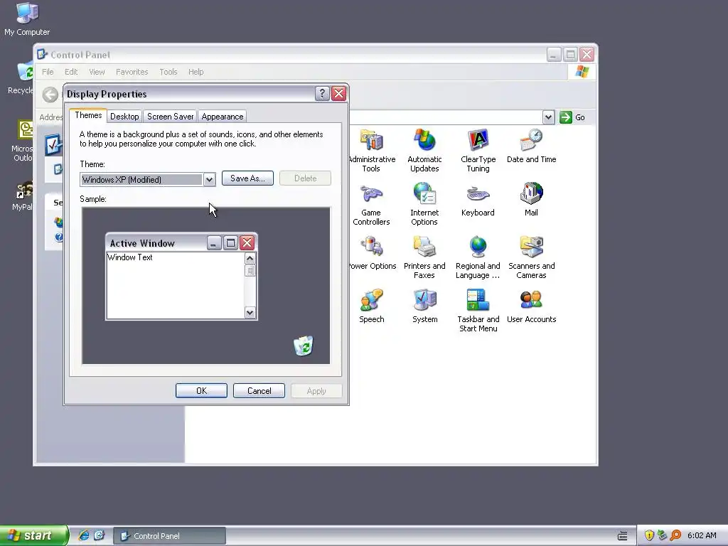Click the Delete theme button
Screen dimensions: 728x546
306,178
